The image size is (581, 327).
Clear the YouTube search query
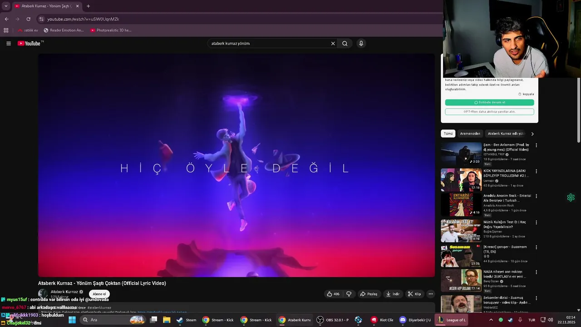tap(333, 44)
